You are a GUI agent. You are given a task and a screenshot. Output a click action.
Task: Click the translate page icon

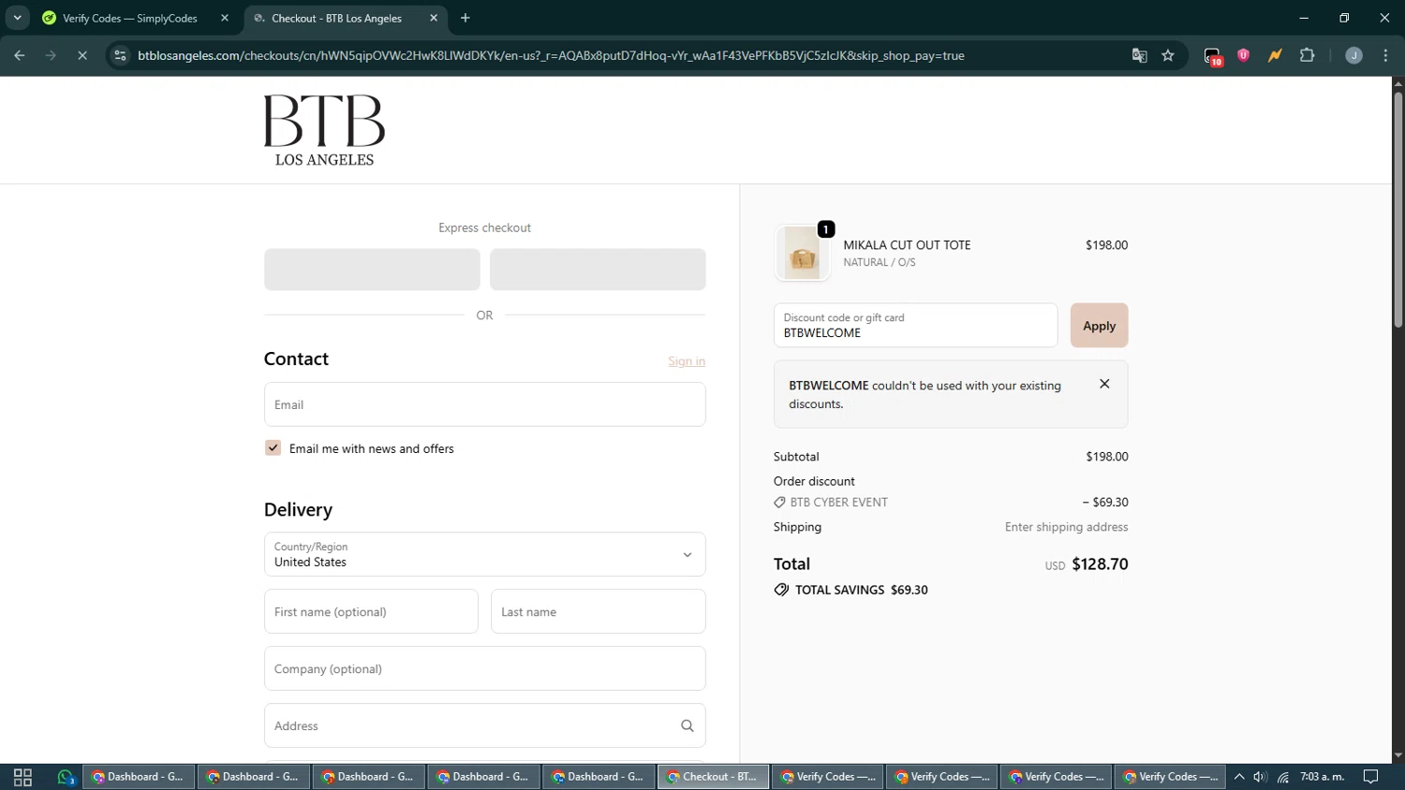(x=1139, y=55)
